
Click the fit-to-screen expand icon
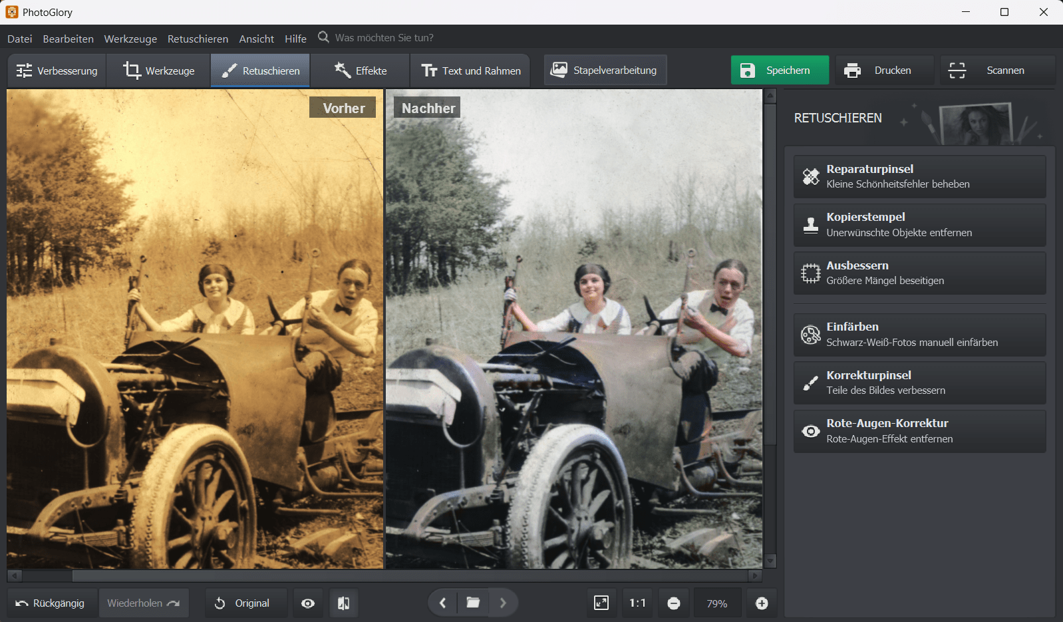click(x=601, y=603)
